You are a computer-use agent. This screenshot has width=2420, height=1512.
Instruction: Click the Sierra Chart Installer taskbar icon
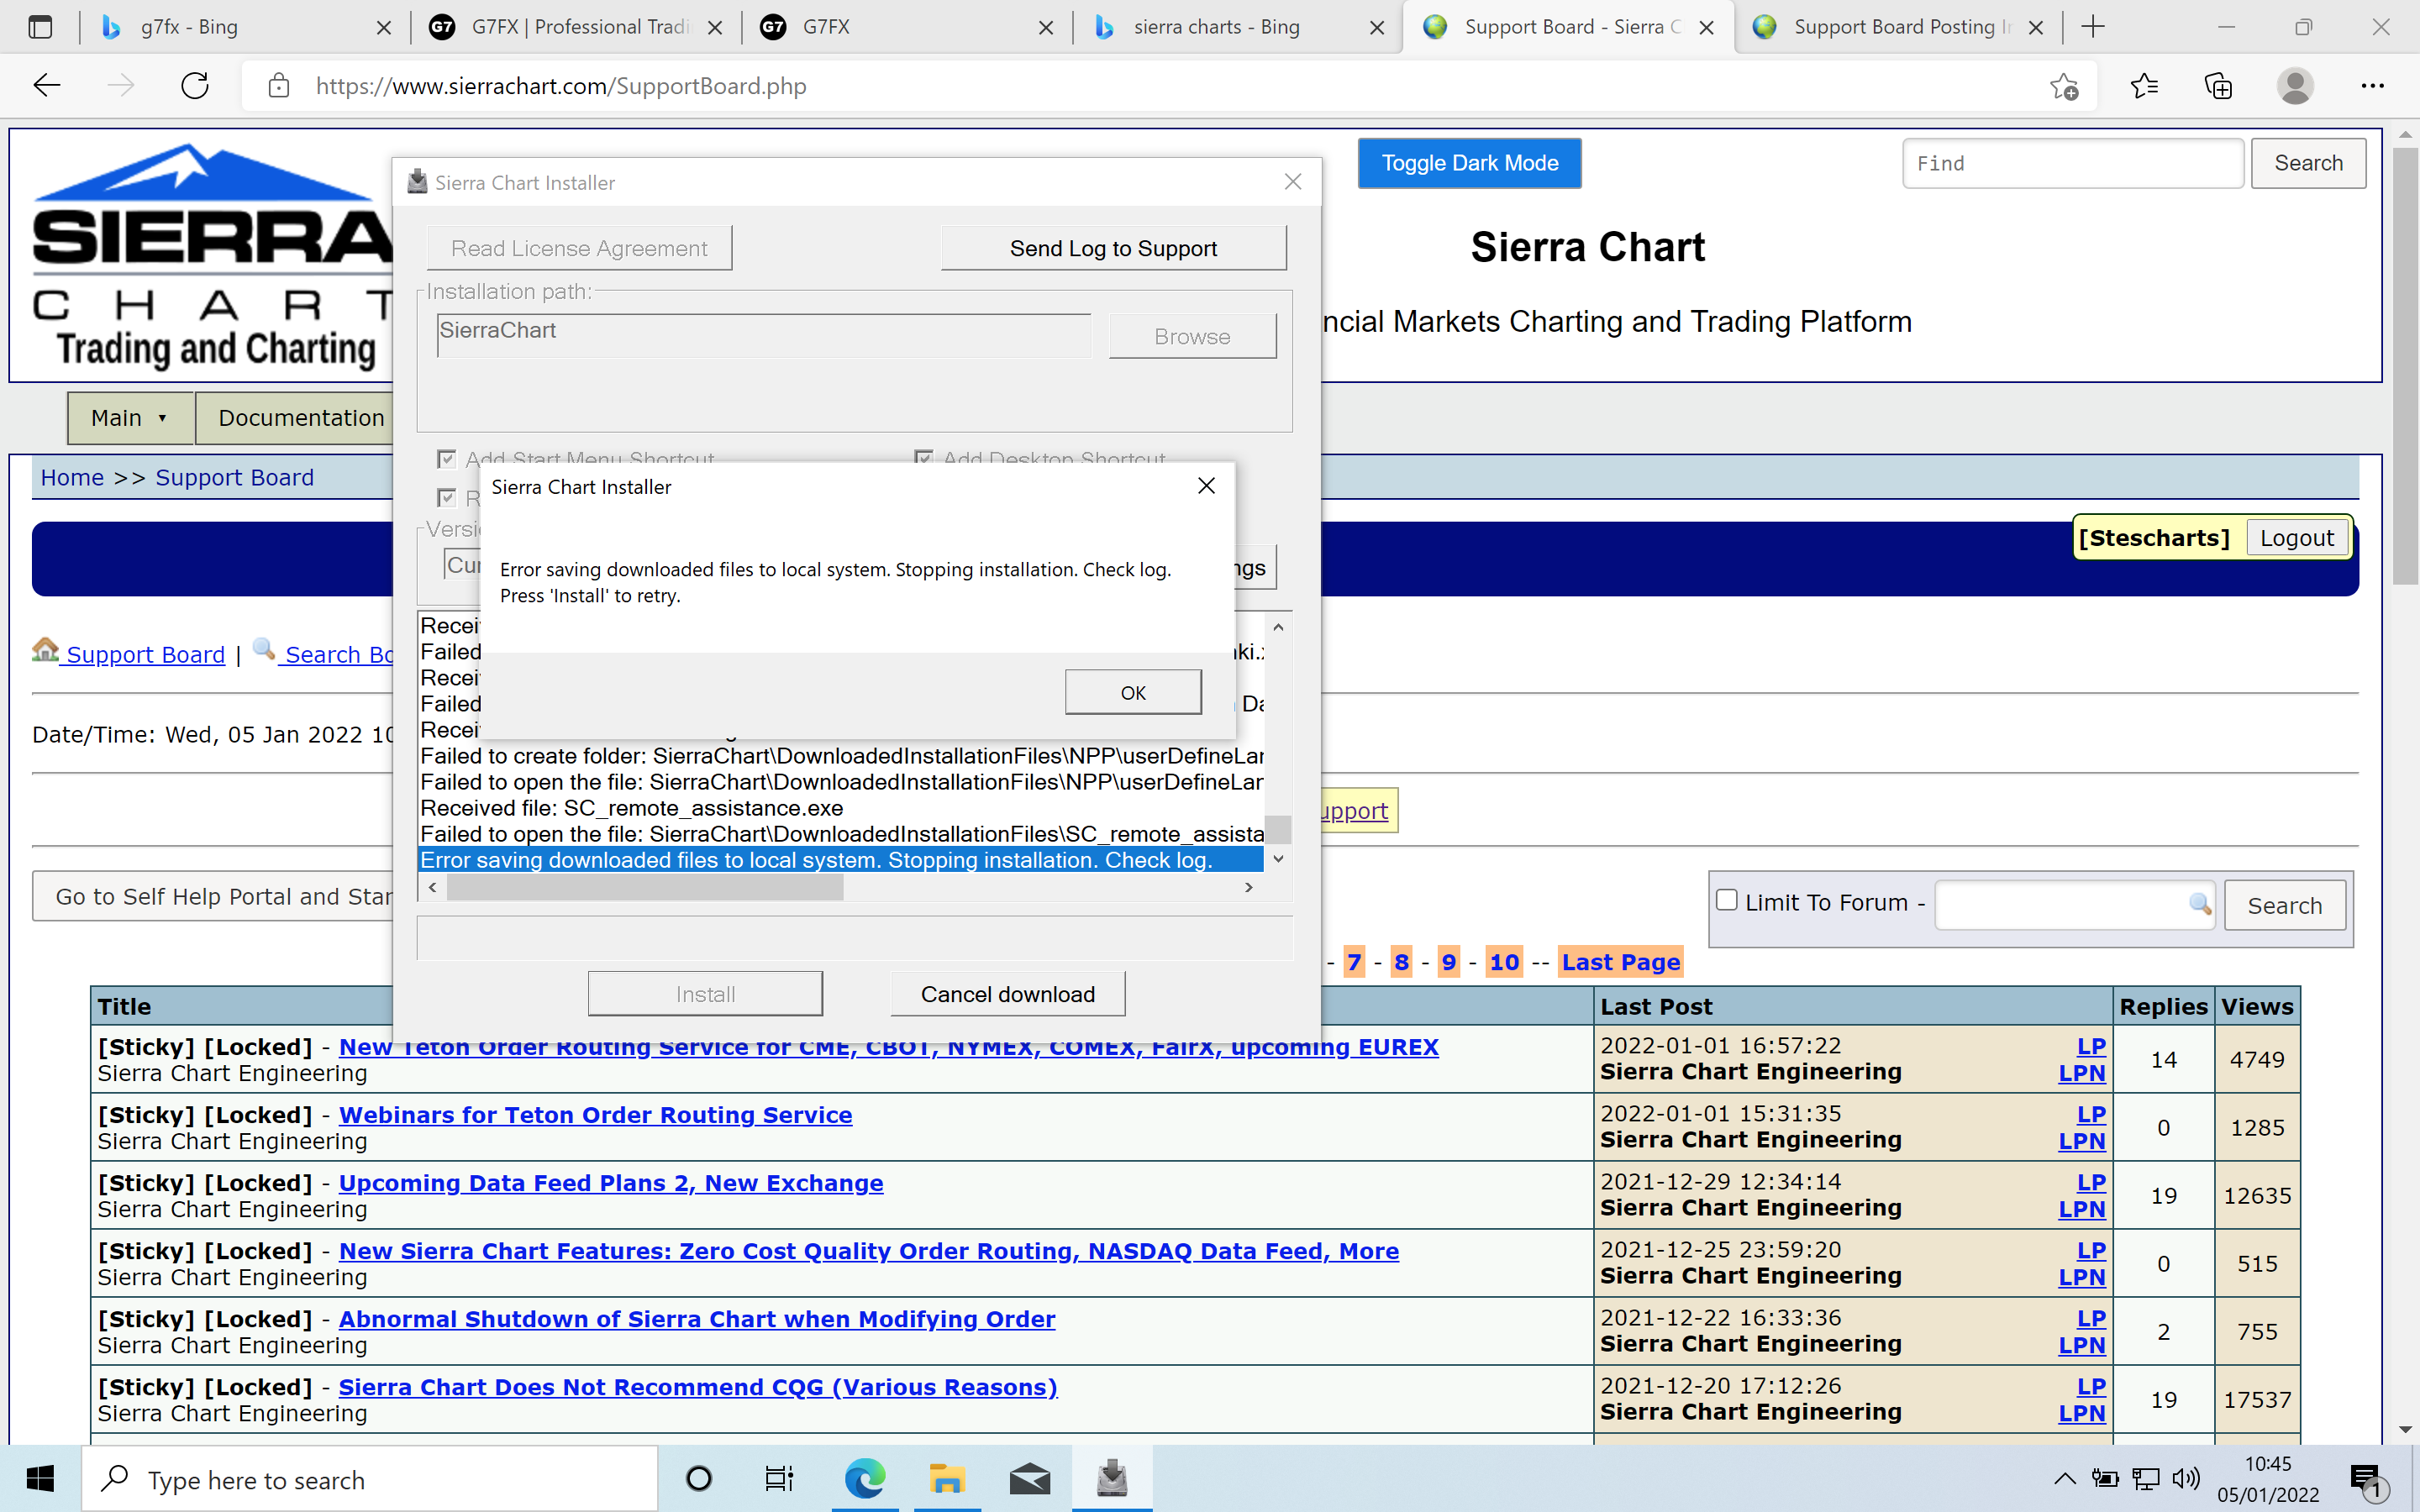point(1112,1478)
